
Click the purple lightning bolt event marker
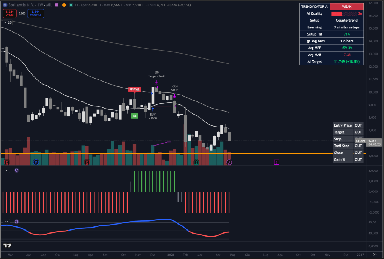coord(229,162)
